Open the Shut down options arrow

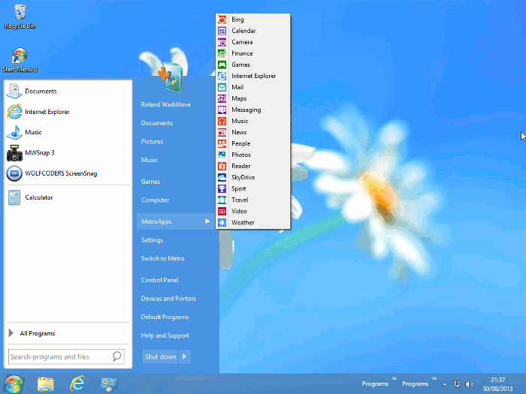pos(184,356)
